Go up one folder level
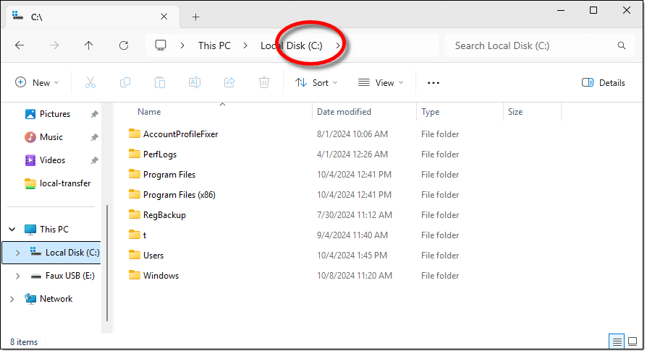Viewport: 647px width, 353px height. [89, 45]
